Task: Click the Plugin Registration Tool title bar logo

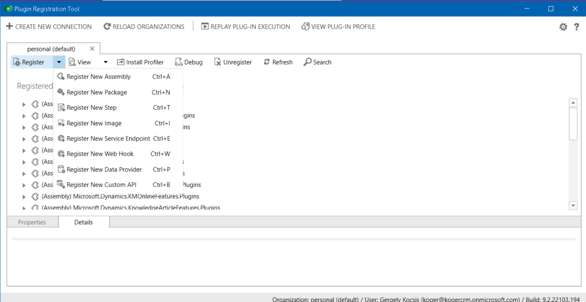Action: pyautogui.click(x=9, y=9)
